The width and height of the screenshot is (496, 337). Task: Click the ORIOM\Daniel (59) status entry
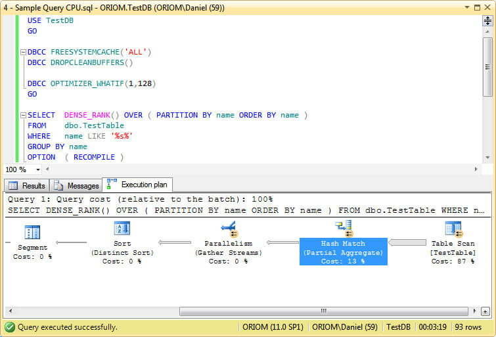(345, 327)
